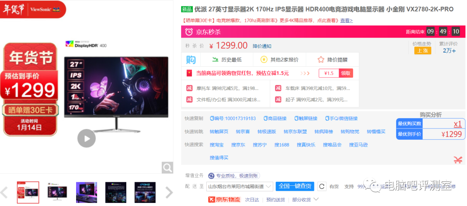Click the 上涨 price trend badge

[422, 50]
